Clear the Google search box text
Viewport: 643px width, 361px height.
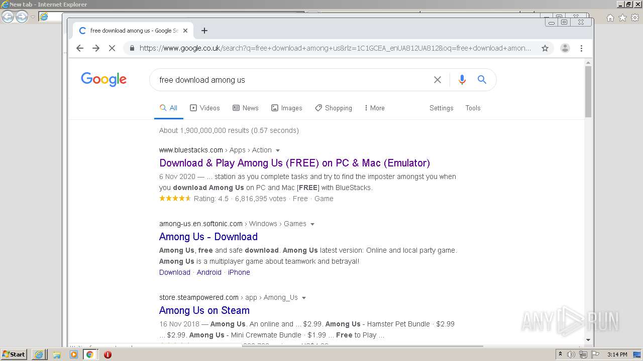click(x=438, y=80)
